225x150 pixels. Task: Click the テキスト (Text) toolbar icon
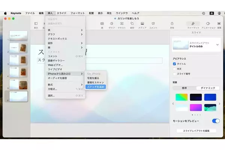[x=122, y=24]
